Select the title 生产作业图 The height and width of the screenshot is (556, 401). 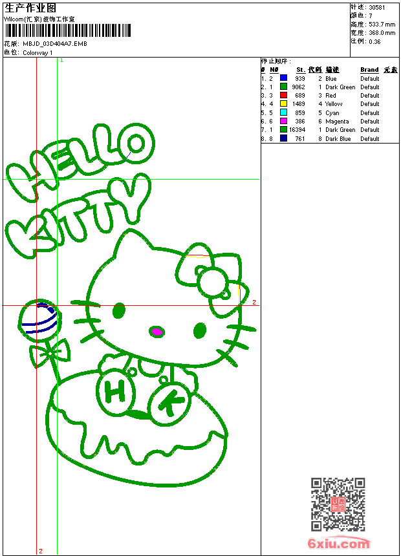[30, 8]
